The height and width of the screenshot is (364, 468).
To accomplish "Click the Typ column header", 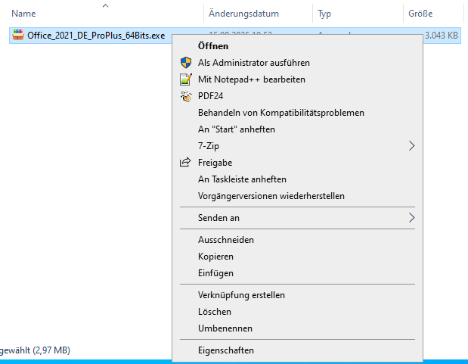I will (324, 14).
